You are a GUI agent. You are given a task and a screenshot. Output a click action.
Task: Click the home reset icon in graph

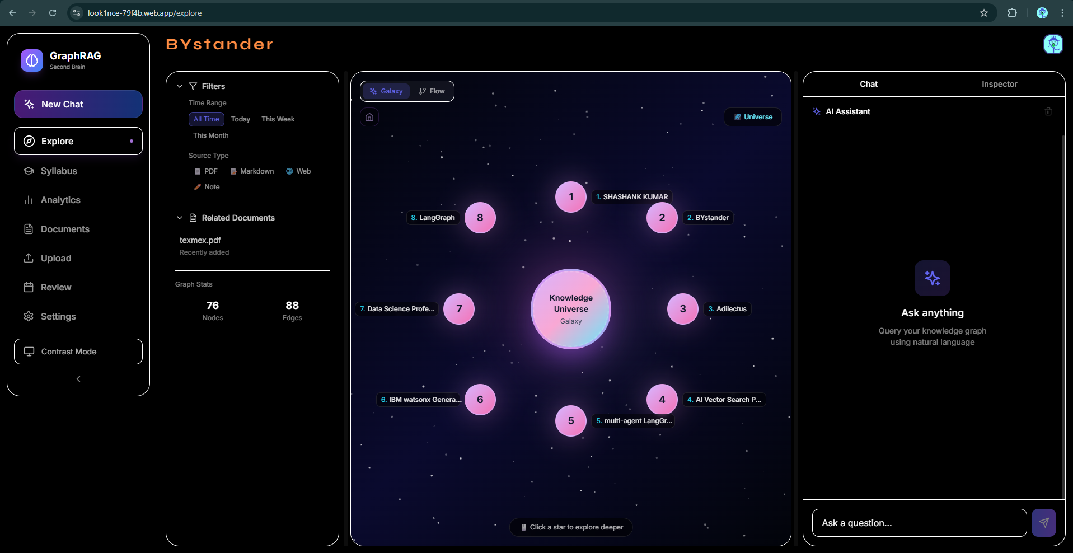click(369, 117)
